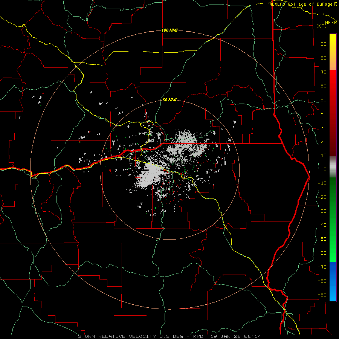Screen dimensions: 339x339
Task: Click the 'NEXLAB-College of DuPage' watermark text
Action: coord(301,4)
